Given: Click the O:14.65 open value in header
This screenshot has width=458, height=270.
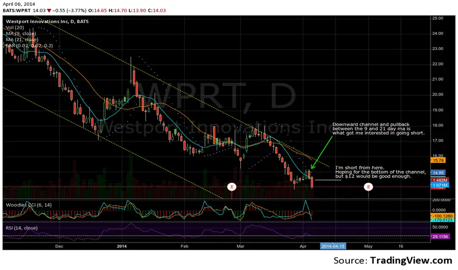Looking at the screenshot, I should pos(98,10).
